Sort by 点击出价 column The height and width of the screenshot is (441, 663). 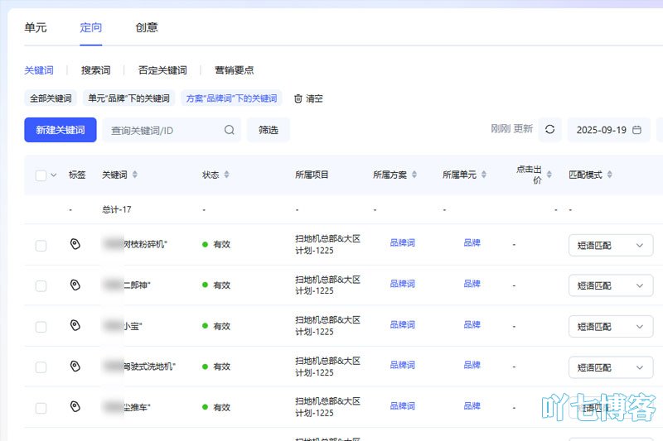549,175
